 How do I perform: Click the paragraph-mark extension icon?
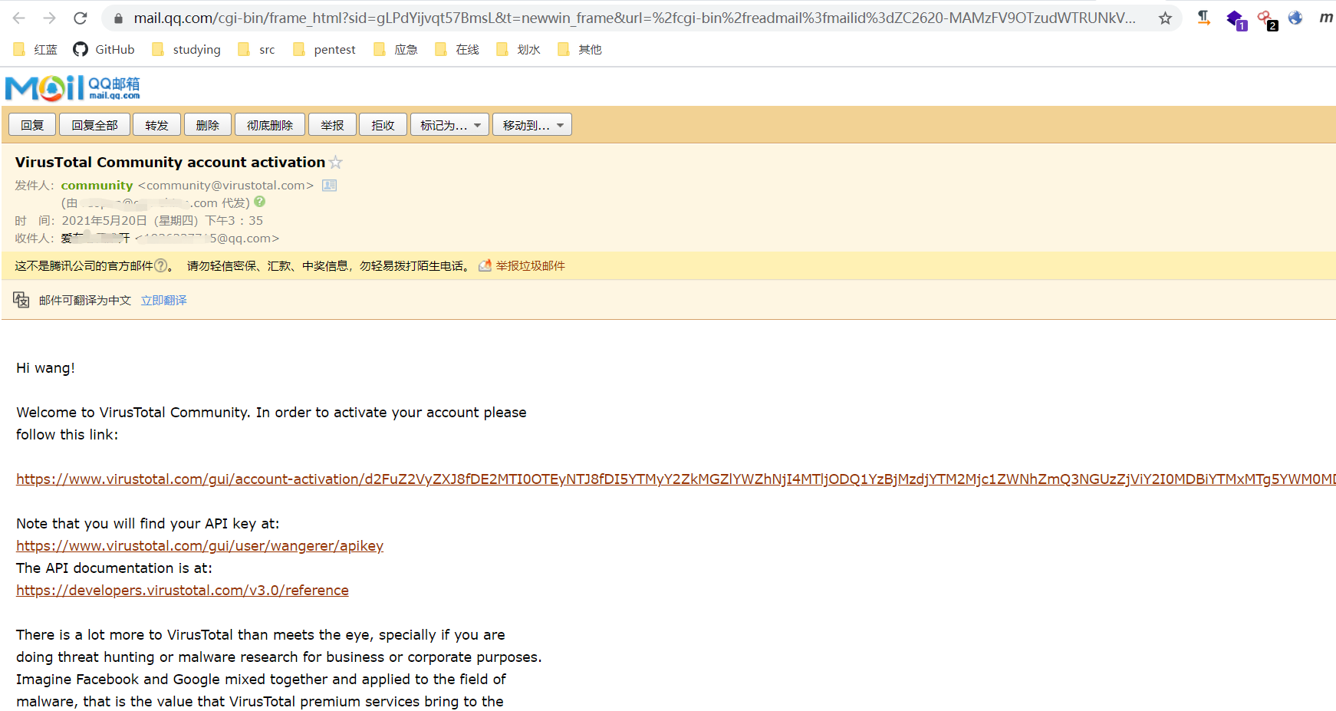(1203, 18)
